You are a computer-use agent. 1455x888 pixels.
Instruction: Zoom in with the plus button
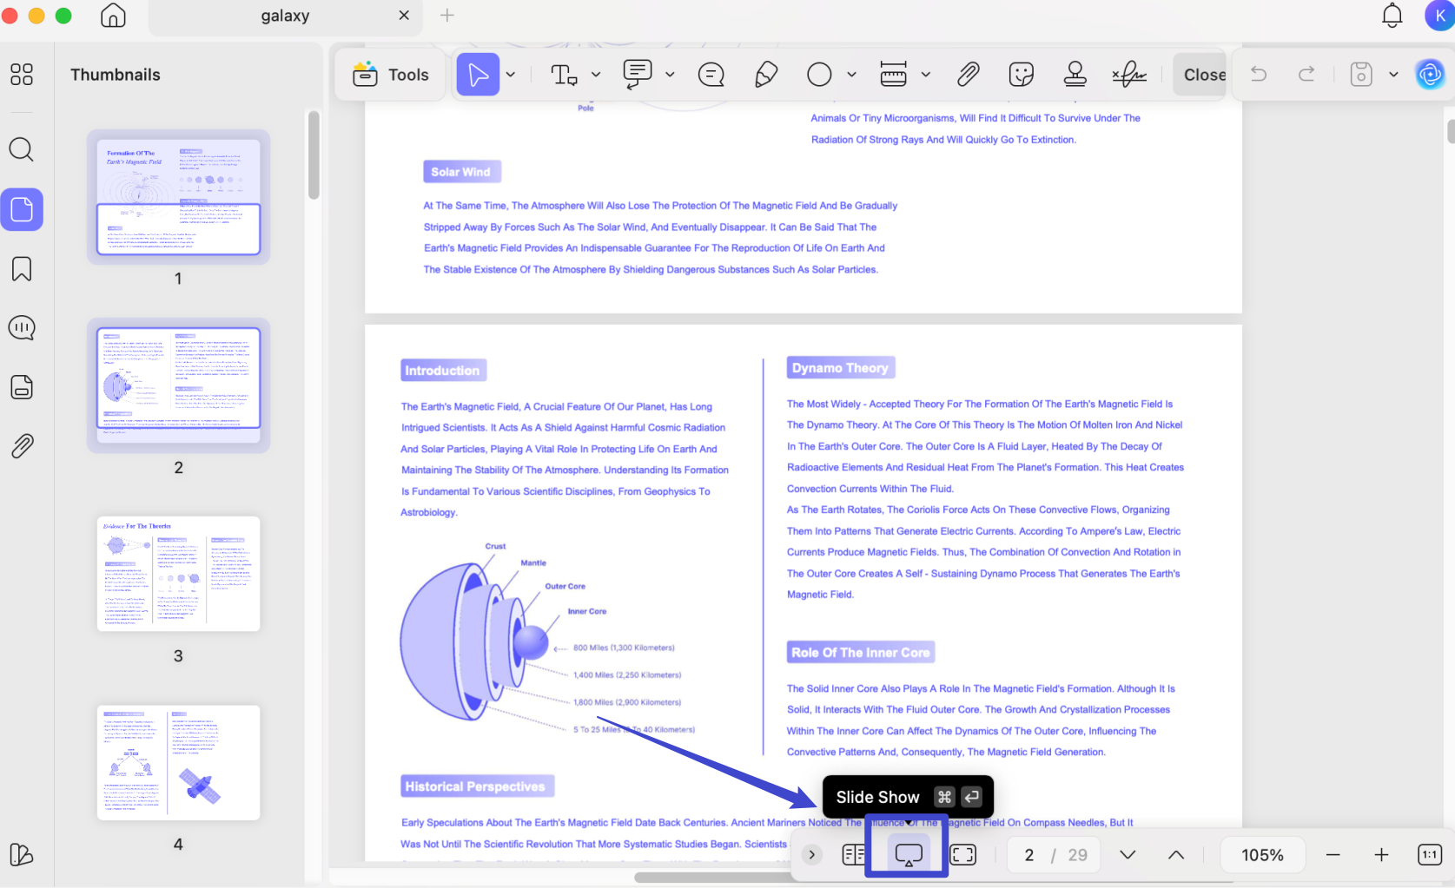click(1381, 855)
